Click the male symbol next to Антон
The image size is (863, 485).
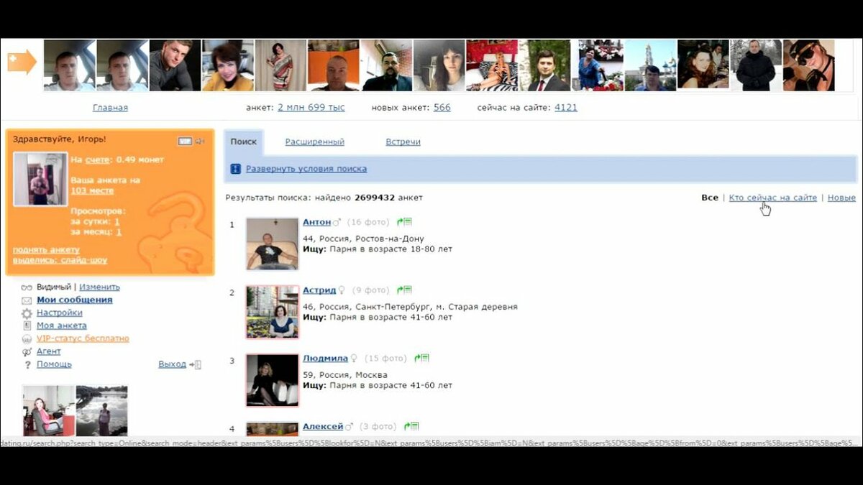337,223
